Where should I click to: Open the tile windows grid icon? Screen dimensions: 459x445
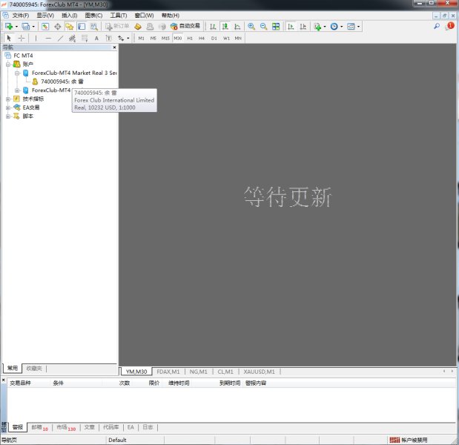[x=276, y=27]
